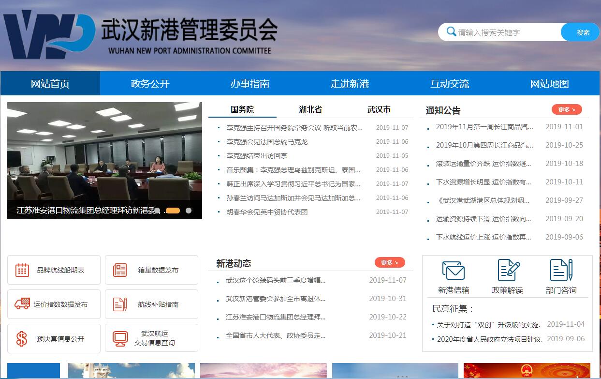Open the 部门咨询 icon
The image size is (601, 379).
pyautogui.click(x=561, y=270)
